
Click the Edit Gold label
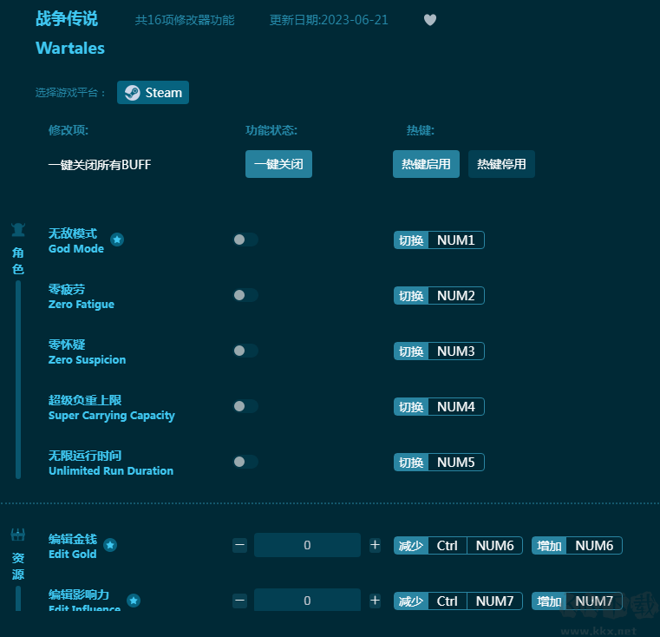point(73,546)
